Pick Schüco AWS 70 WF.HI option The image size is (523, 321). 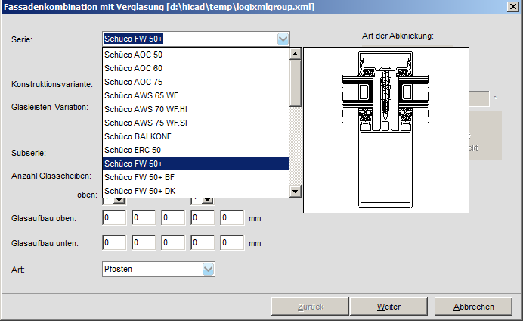coord(196,109)
